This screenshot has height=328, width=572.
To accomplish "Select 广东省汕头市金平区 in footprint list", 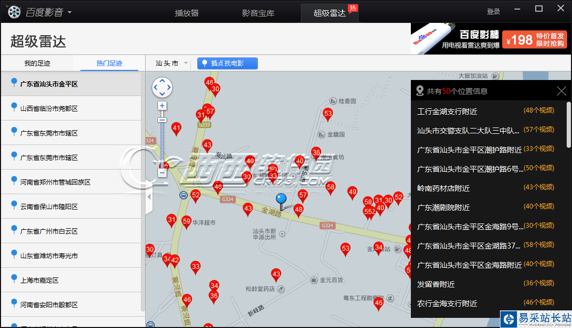I will (71, 84).
